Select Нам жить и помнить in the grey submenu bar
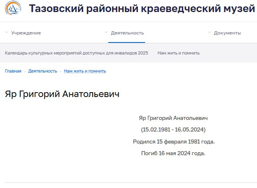This screenshot has width=257, height=188. (x=178, y=53)
